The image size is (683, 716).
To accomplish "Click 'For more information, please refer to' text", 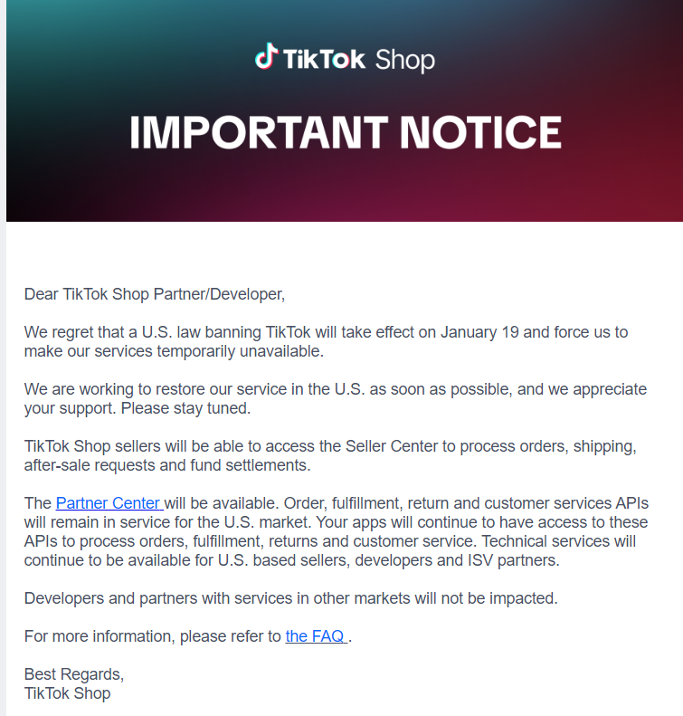I will click(153, 636).
